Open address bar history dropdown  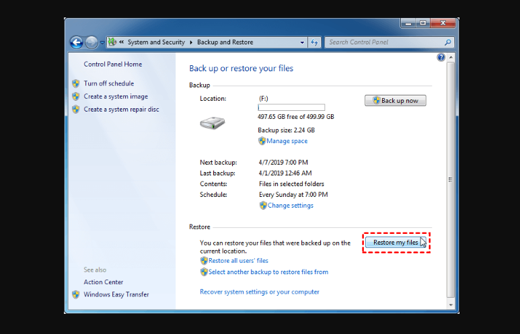[x=302, y=42]
